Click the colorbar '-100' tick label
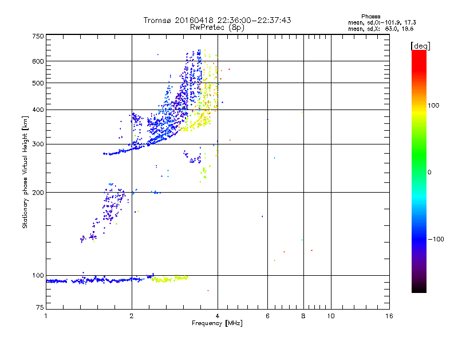Image resolution: width=458 pixels, height=344 pixels. click(436, 239)
